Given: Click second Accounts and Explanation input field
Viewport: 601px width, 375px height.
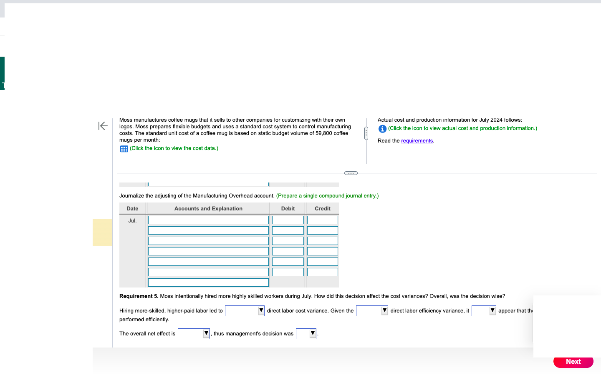Looking at the screenshot, I should (208, 230).
